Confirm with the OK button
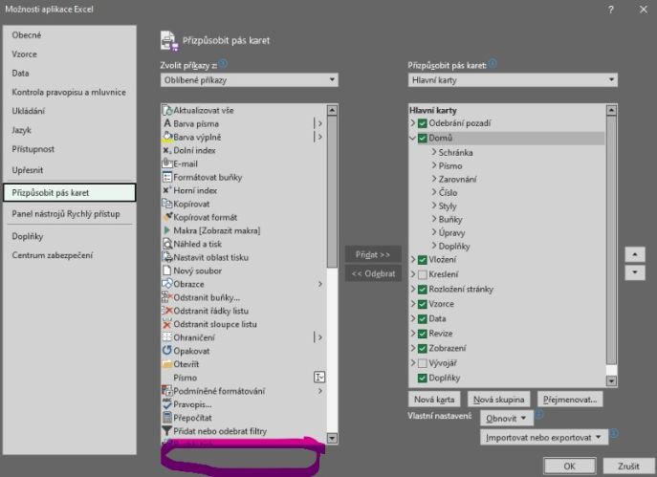This screenshot has height=477, width=657. pyautogui.click(x=569, y=466)
